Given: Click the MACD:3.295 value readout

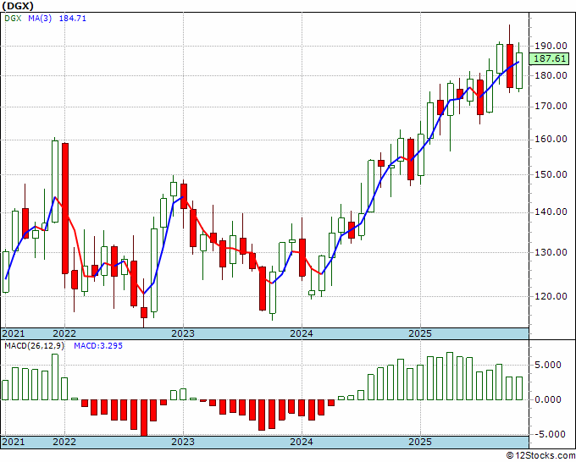Looking at the screenshot, I should click(x=98, y=346).
